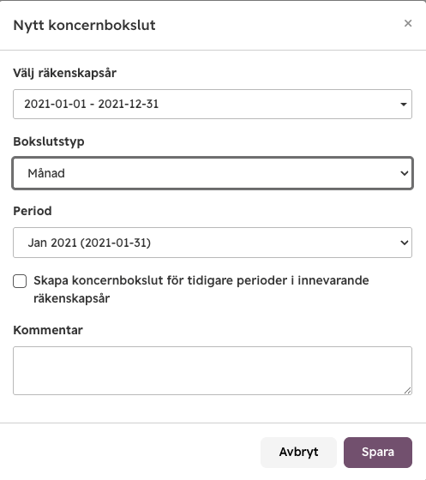Cancel with the Avbryt button

click(x=298, y=453)
